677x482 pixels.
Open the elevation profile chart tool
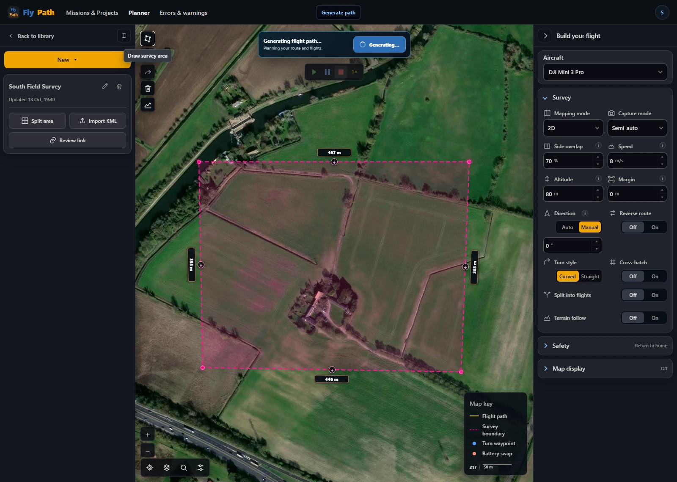(148, 105)
